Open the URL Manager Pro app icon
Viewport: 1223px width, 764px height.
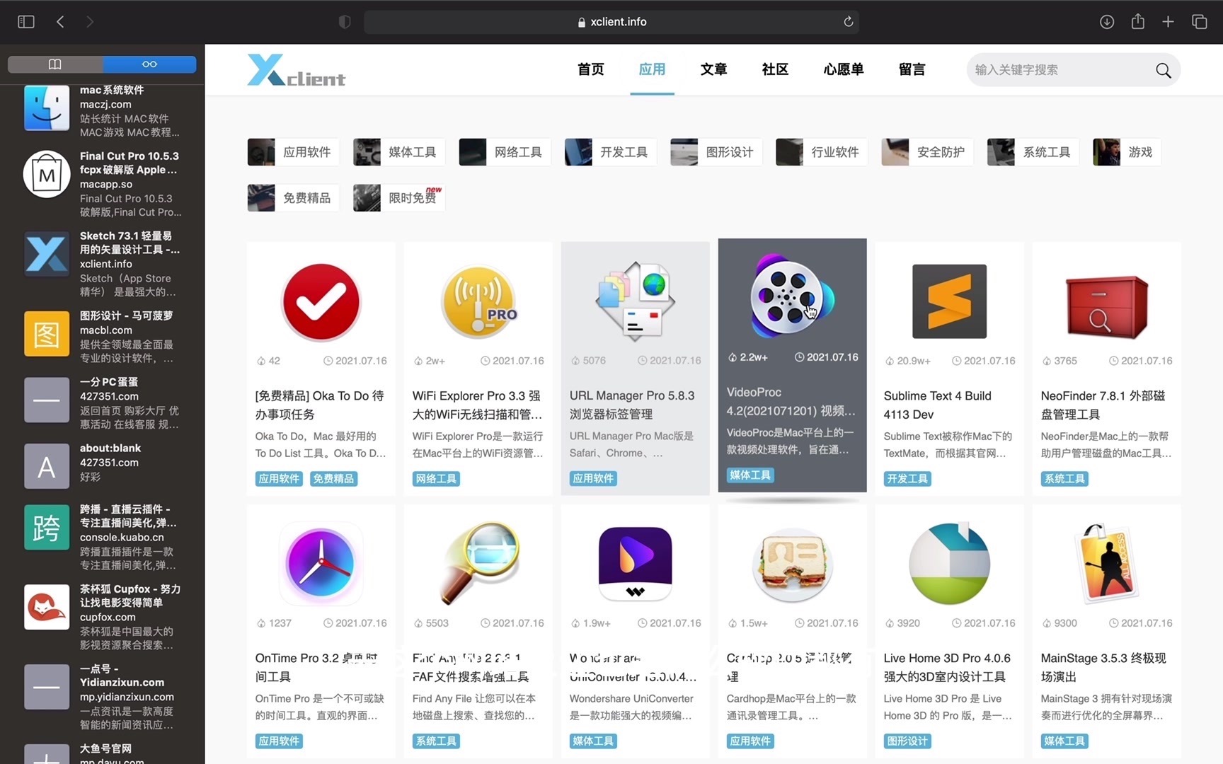[635, 301]
